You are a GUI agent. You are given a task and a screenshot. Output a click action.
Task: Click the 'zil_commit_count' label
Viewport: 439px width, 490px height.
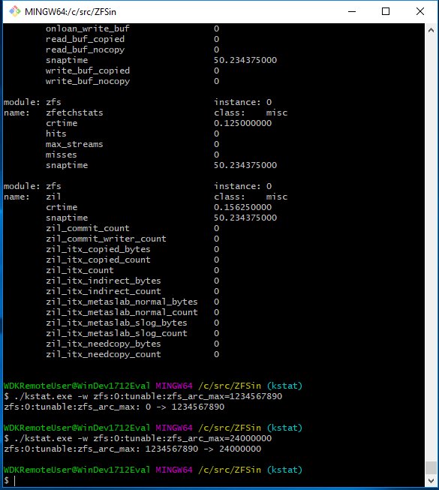(x=88, y=228)
